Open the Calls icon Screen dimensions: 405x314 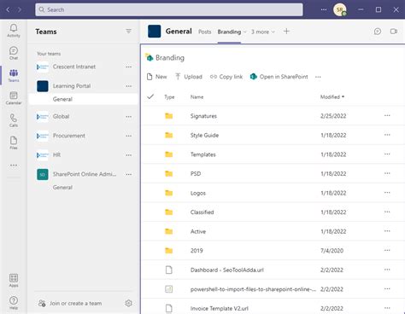click(14, 120)
